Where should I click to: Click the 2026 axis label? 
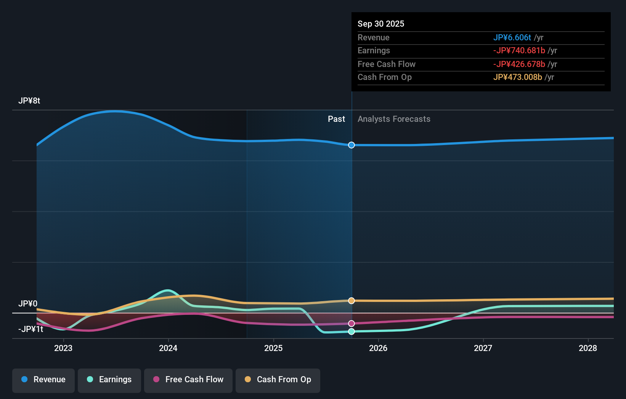[378, 348]
